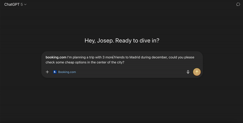This screenshot has width=243, height=123.
Task: Click bold booking.com mention in prompt
Action: (x=56, y=57)
